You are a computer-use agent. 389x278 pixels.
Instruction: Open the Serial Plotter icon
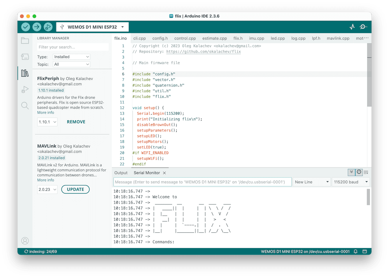tap(352, 27)
